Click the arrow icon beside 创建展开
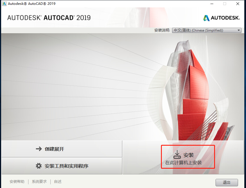Viewport: 246px width, 188px height. tap(39, 149)
